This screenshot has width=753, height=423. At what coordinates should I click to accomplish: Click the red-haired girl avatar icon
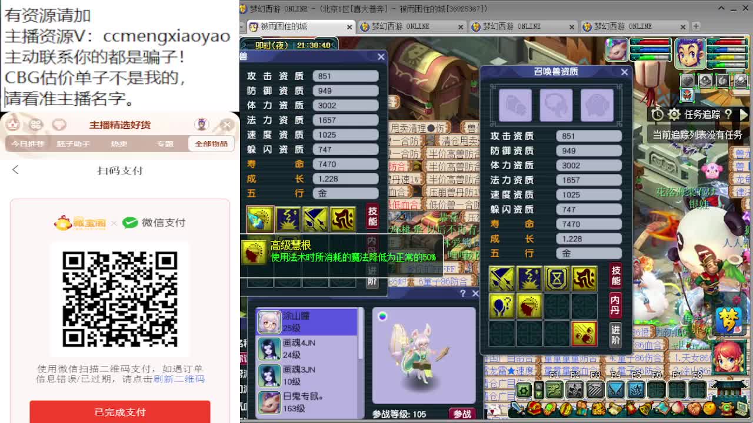tap(728, 356)
